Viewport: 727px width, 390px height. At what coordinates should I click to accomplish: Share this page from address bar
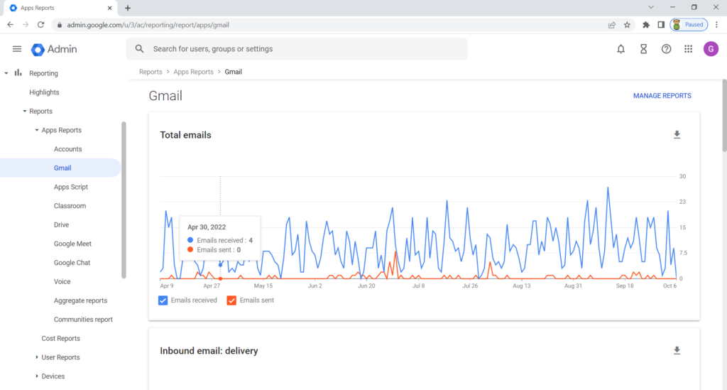[x=612, y=25]
